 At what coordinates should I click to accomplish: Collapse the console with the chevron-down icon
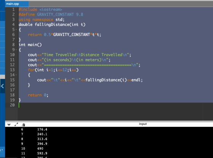tap(9, 124)
